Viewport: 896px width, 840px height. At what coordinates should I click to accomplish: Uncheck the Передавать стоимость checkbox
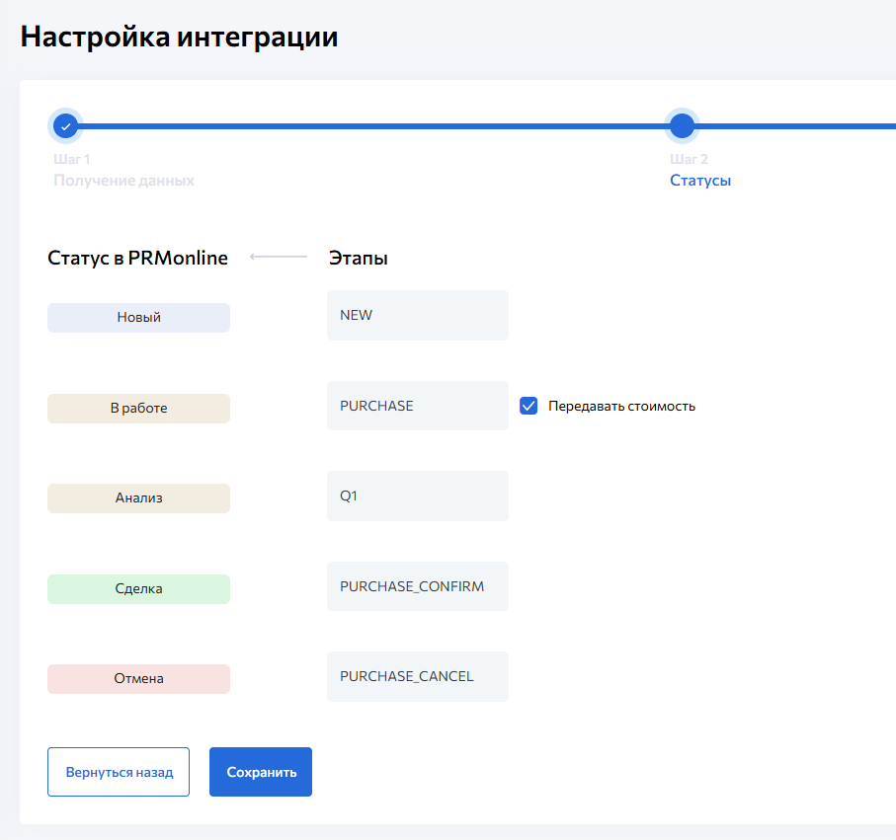pyautogui.click(x=529, y=406)
